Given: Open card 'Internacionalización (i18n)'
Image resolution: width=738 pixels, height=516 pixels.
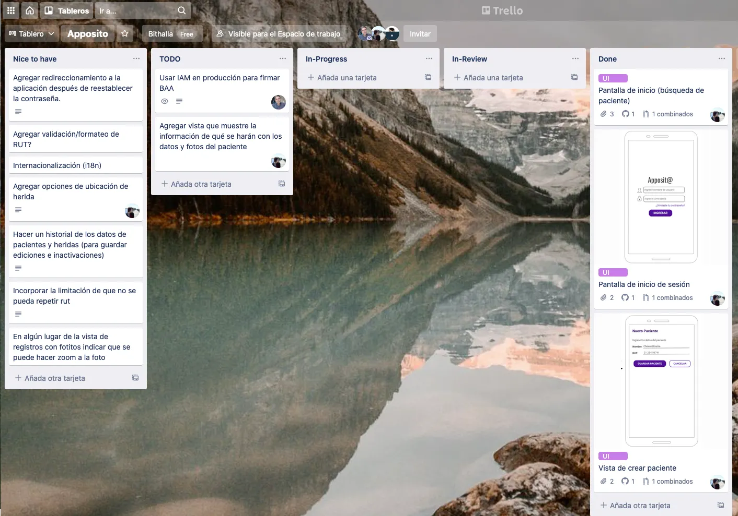Looking at the screenshot, I should [x=76, y=165].
